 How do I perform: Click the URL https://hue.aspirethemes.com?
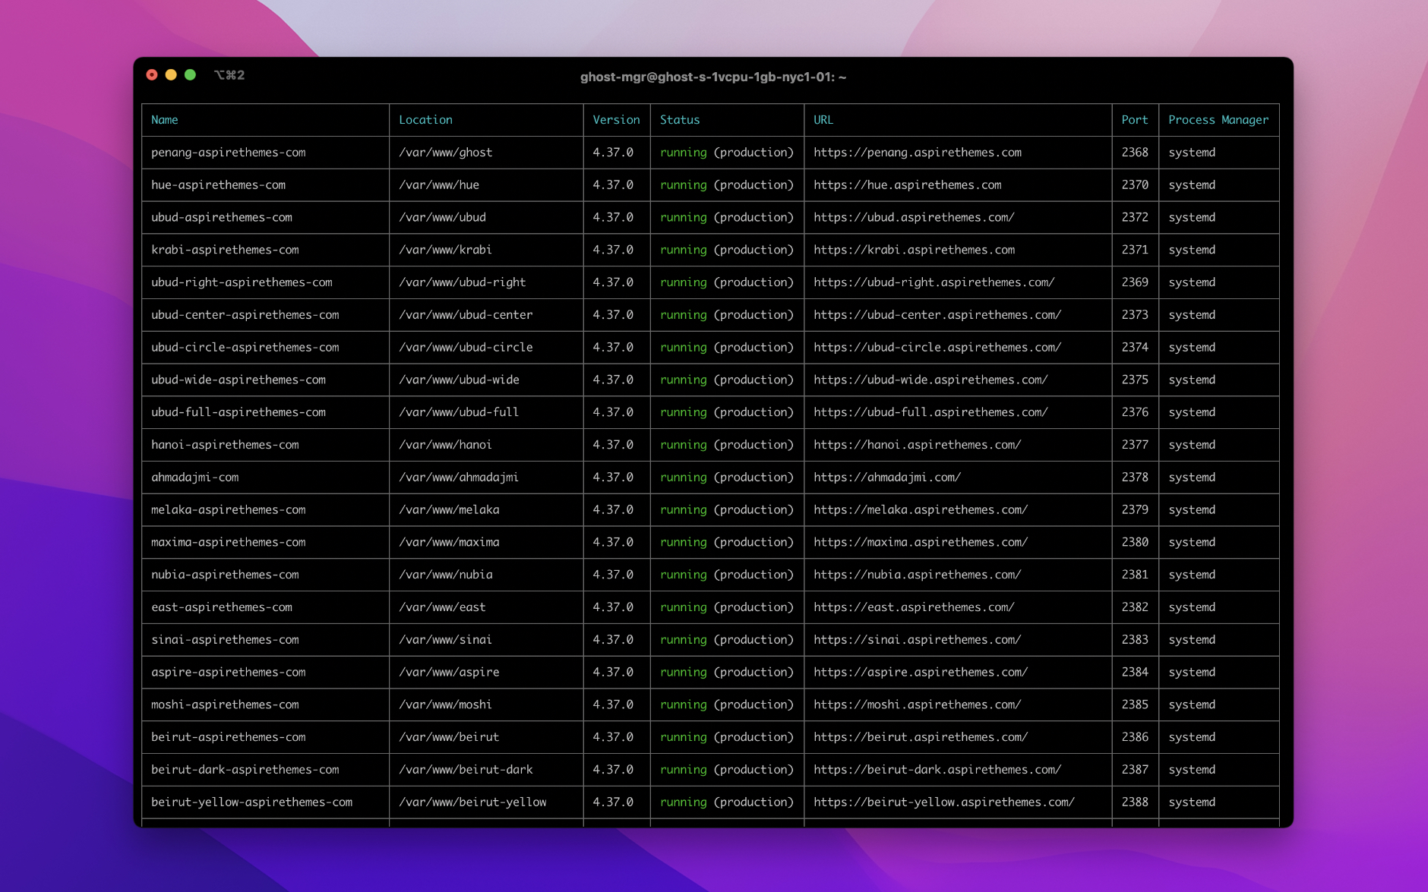point(908,185)
